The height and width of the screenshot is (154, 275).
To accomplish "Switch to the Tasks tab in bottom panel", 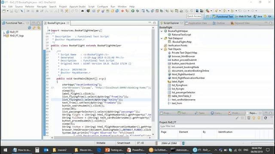I will click(200, 113).
